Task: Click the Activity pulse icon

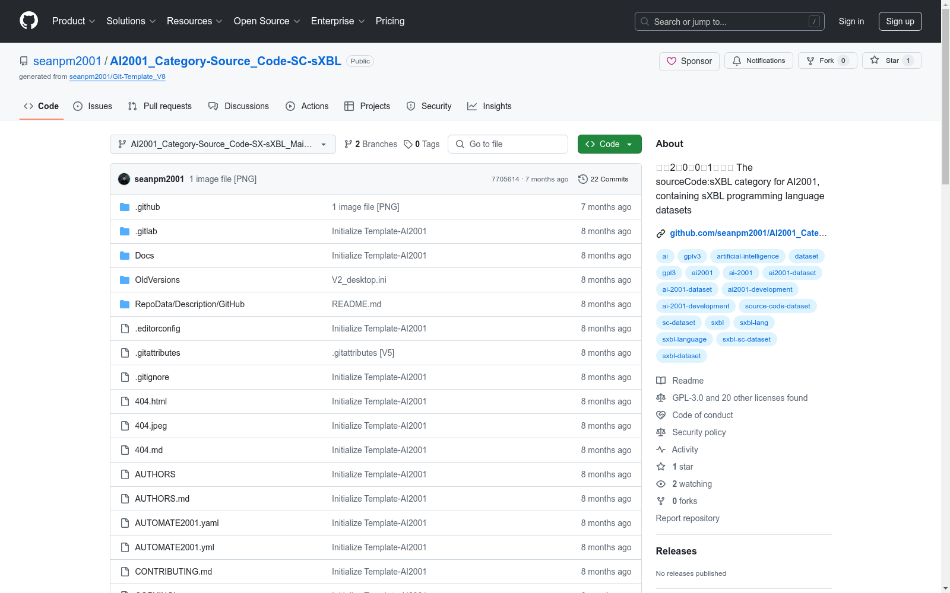Action: (661, 449)
